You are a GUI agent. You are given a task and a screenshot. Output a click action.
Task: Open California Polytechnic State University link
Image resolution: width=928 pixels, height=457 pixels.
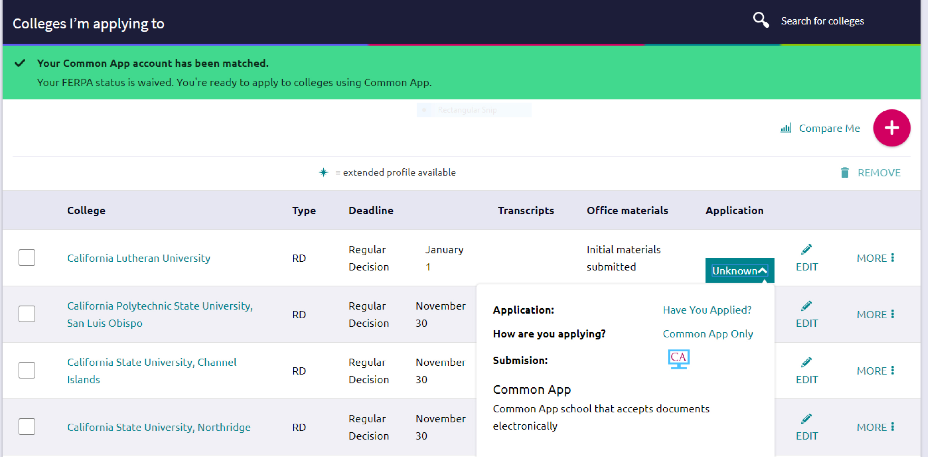(160, 314)
